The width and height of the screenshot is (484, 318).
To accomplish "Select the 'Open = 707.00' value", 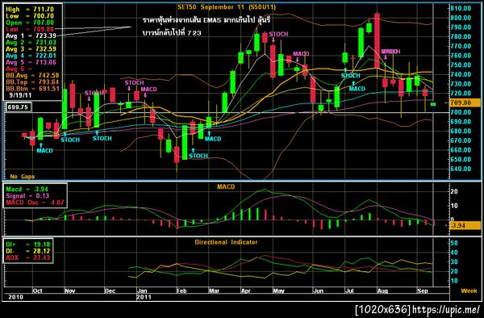I will point(30,23).
